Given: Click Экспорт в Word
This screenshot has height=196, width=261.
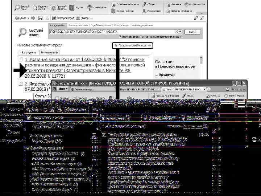Looking at the screenshot, I should [x=63, y=18].
